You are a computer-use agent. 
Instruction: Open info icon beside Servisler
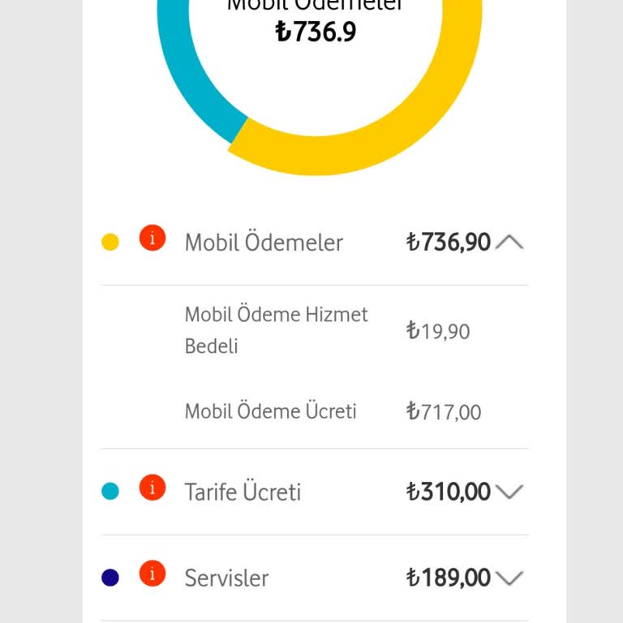click(153, 574)
